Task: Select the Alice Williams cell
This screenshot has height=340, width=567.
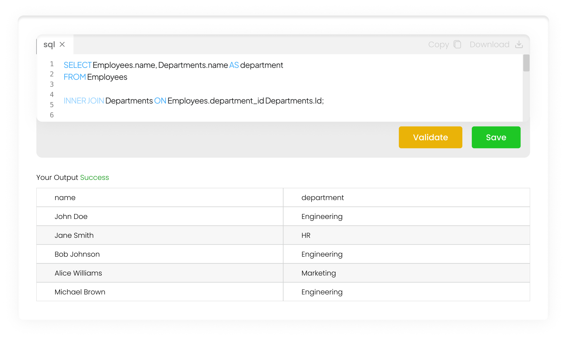Action: pos(160,273)
